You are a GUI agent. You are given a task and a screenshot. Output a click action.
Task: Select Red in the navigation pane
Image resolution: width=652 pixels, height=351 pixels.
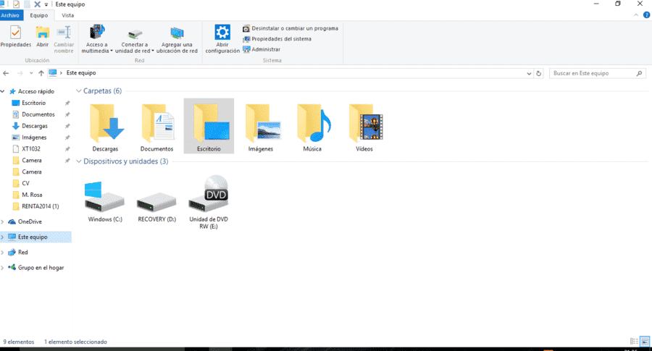tap(23, 252)
